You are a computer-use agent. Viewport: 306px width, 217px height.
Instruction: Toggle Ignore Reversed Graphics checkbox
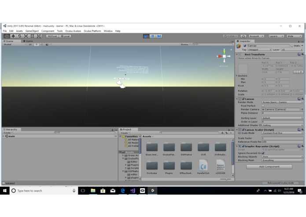263,153
